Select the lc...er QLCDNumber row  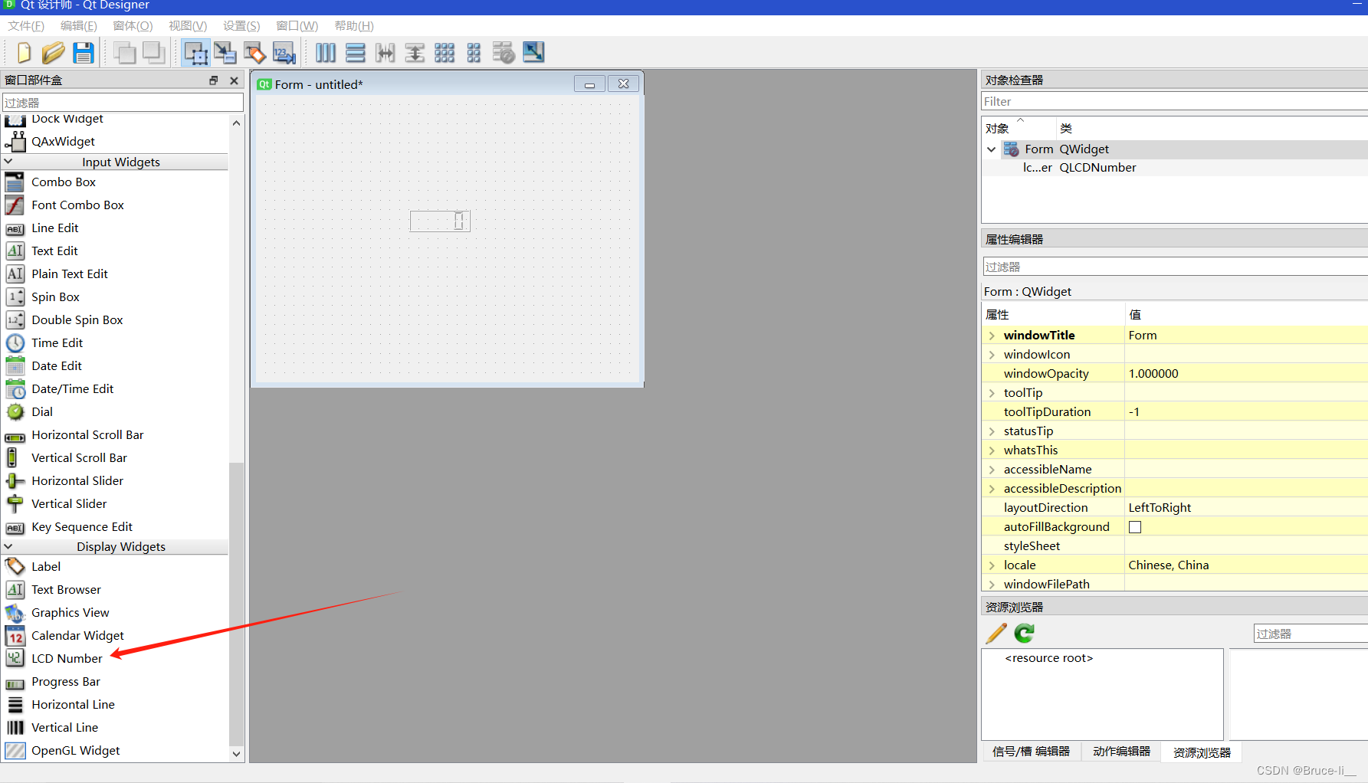click(1175, 168)
